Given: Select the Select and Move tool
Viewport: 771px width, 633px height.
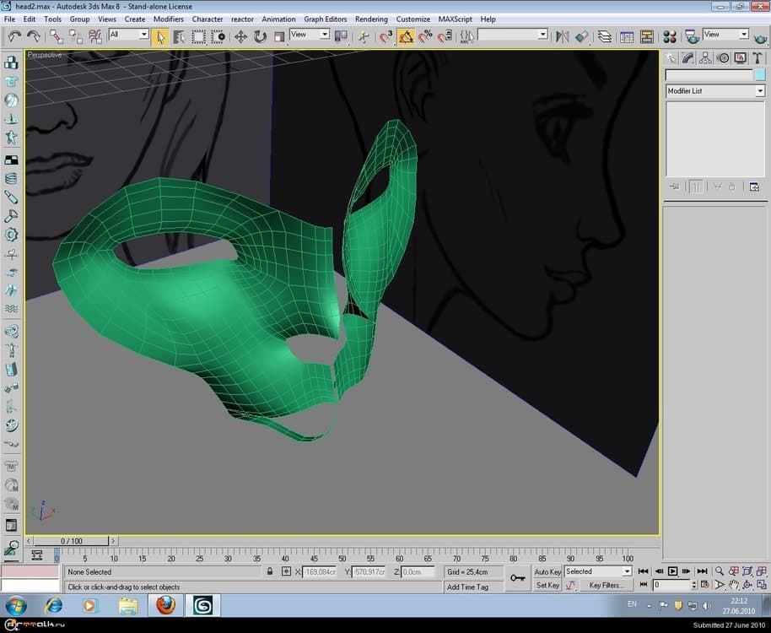Looking at the screenshot, I should click(240, 36).
